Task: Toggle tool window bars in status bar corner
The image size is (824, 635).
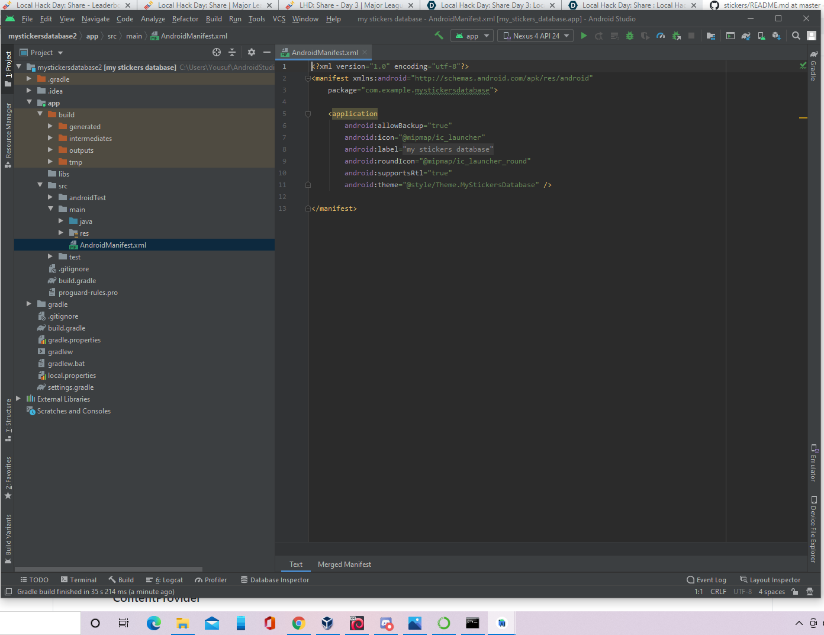Action: pyautogui.click(x=8, y=592)
